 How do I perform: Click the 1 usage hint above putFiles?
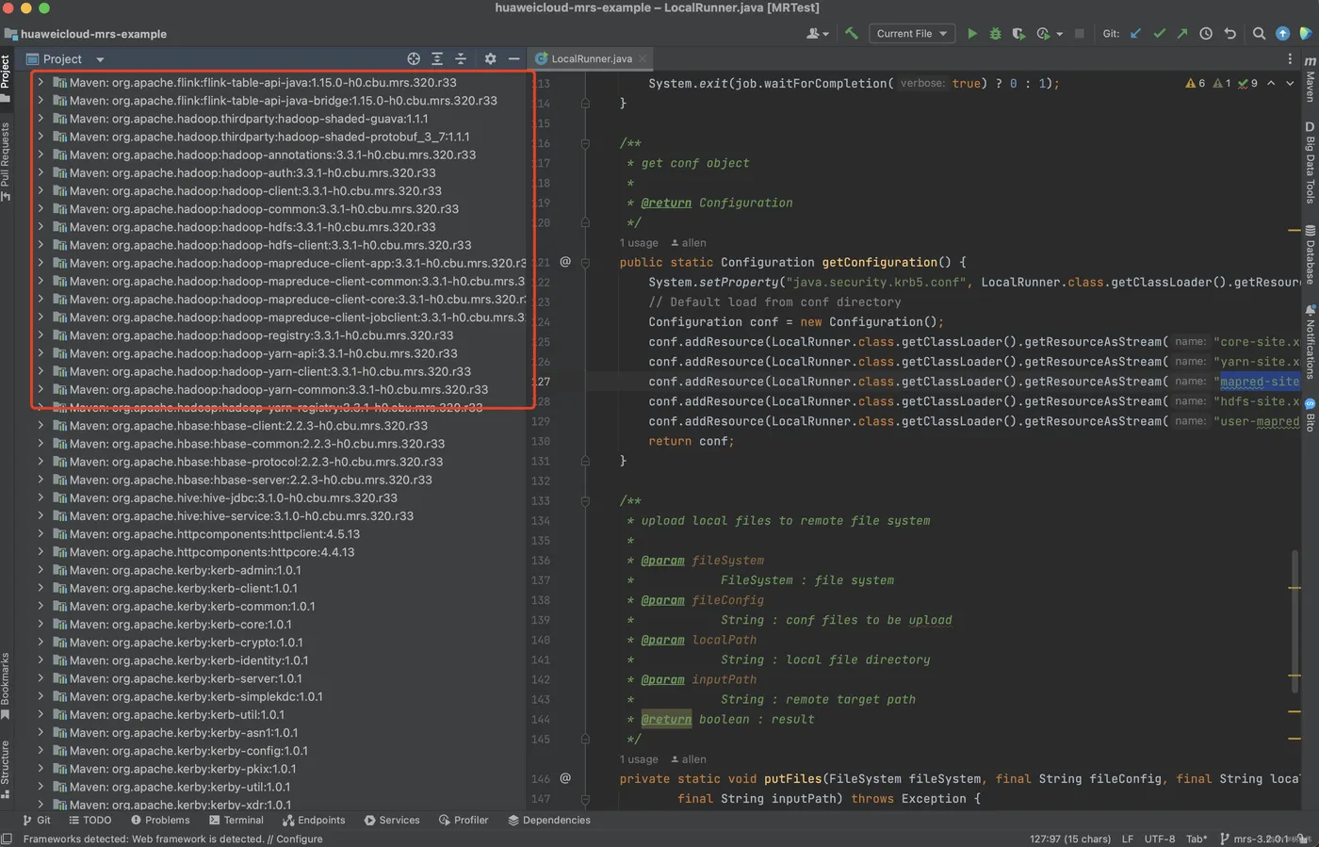639,758
